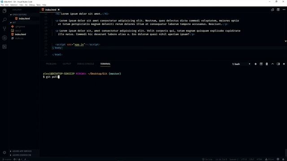287x161 pixels.
Task: Click the feedback smiley in status bar
Action: [x=278, y=159]
